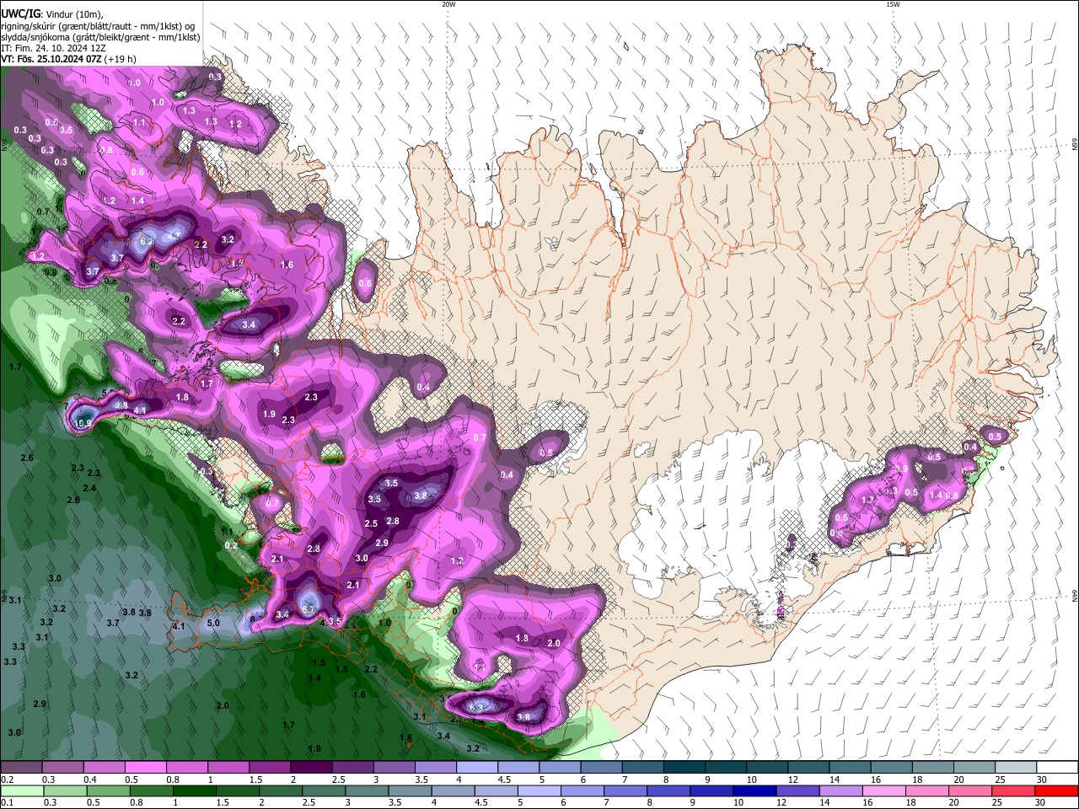Choose upper legend swatch between 1.5 and 2
1079x809 pixels.
[x=269, y=768]
